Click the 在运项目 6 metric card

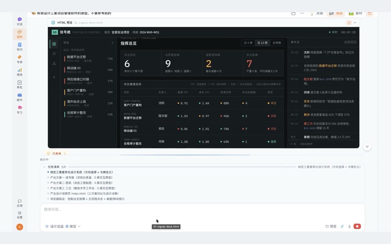point(141,63)
